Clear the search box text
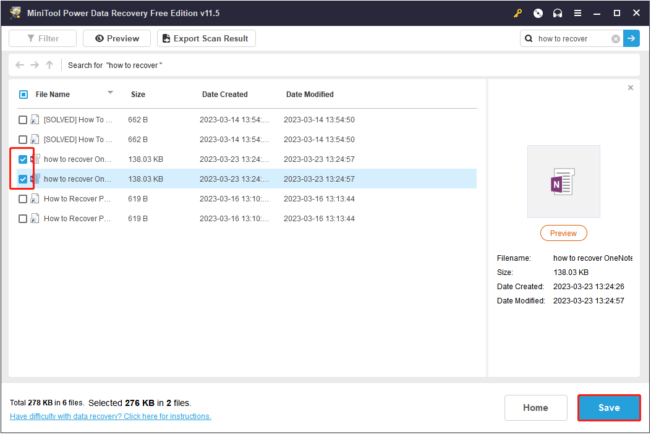This screenshot has width=651, height=435. [616, 38]
